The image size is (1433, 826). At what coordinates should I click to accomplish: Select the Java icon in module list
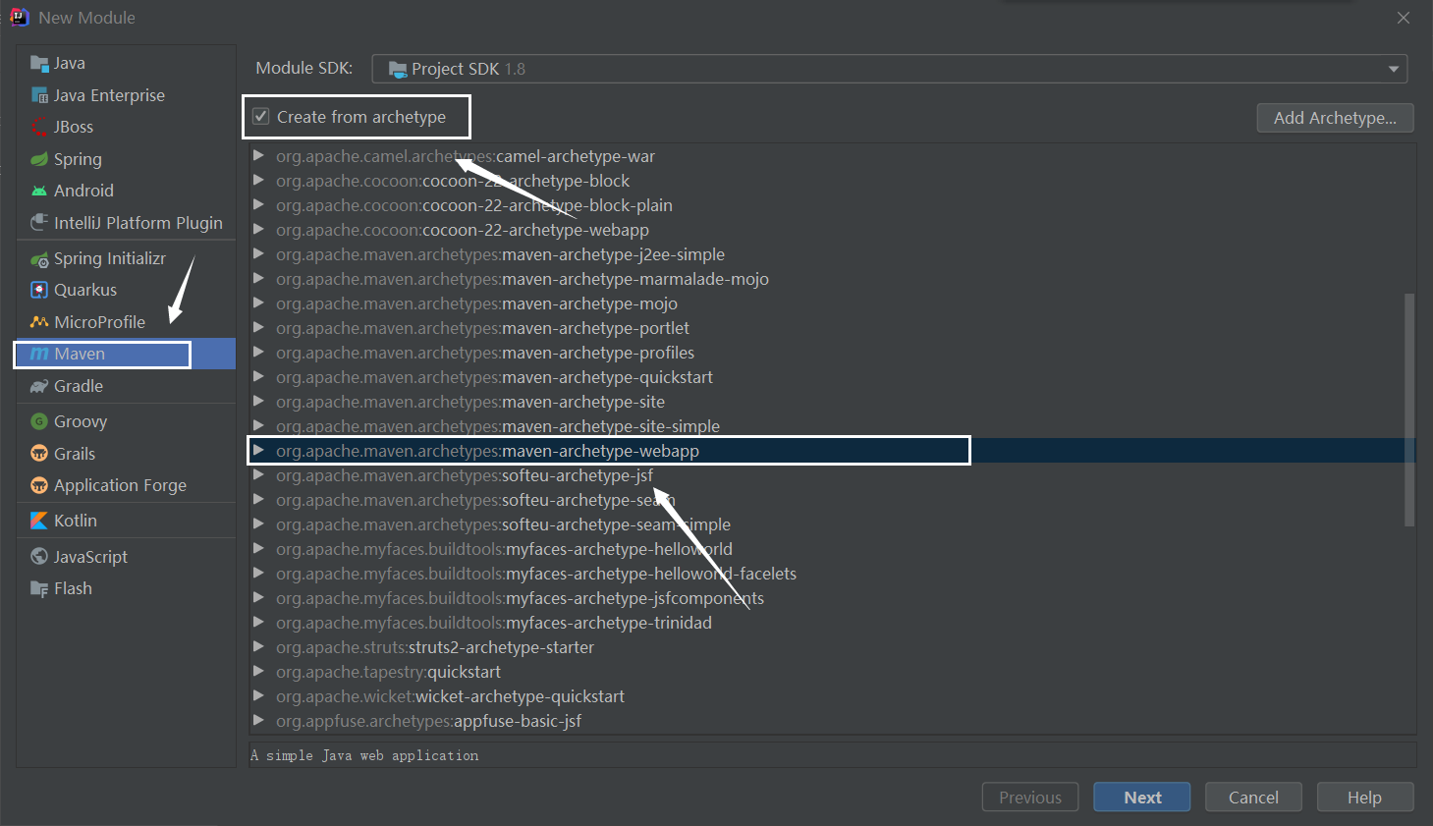(39, 64)
